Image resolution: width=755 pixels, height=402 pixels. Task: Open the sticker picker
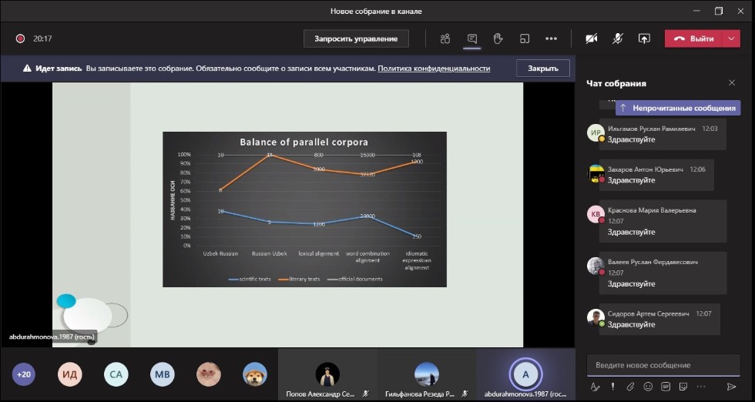click(682, 387)
